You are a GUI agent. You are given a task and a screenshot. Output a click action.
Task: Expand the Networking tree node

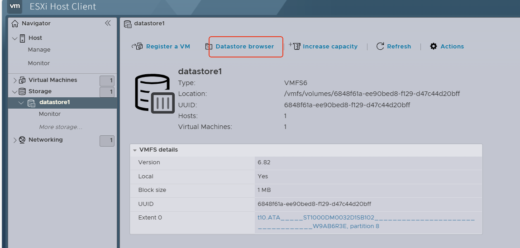coord(14,140)
